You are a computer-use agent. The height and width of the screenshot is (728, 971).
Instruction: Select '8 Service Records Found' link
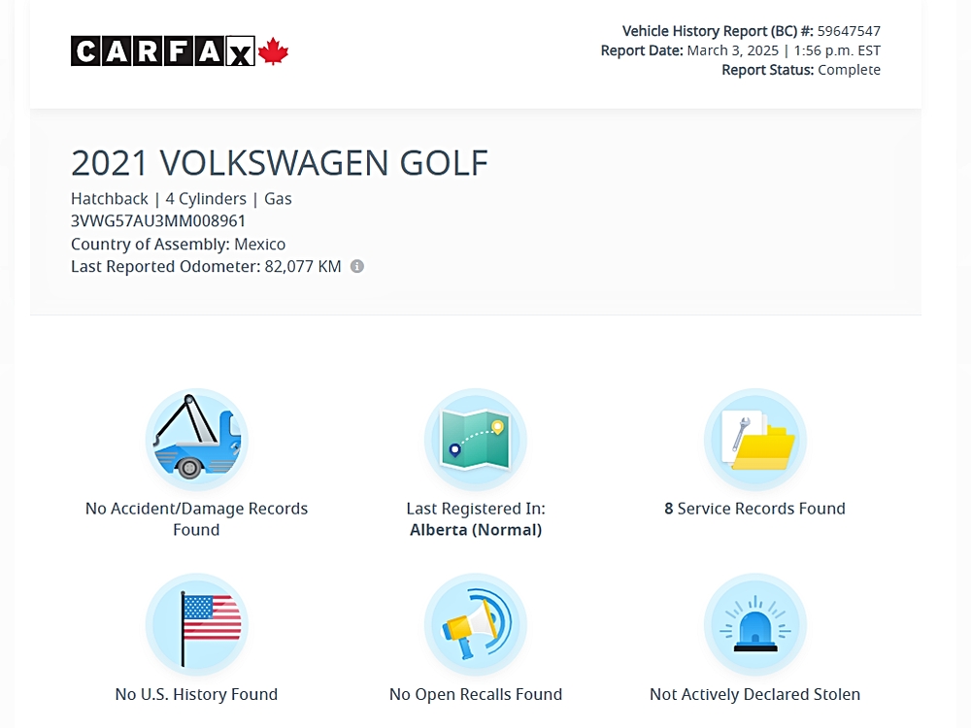click(754, 509)
